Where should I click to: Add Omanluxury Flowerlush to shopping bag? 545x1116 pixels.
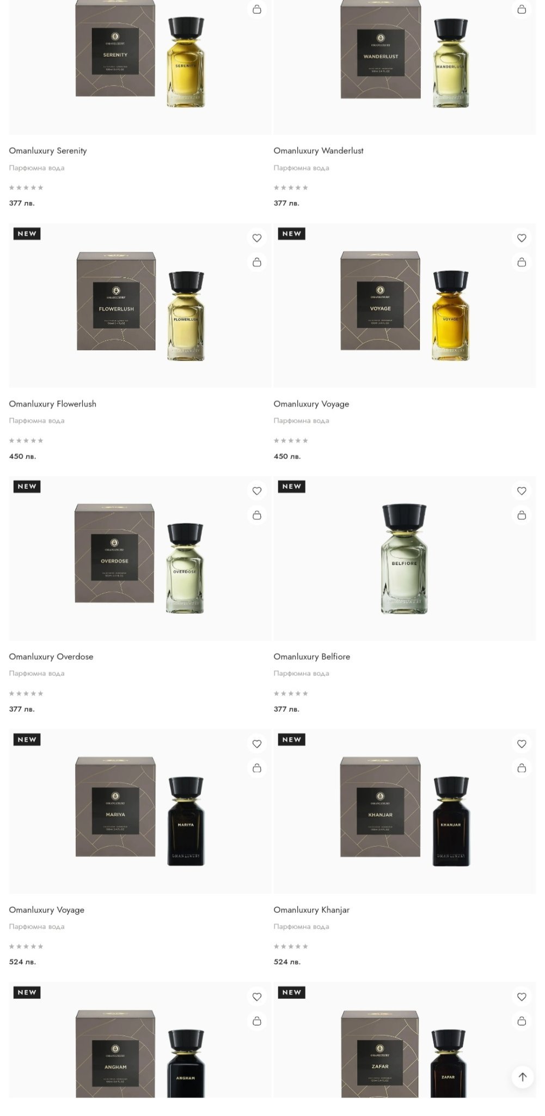[257, 262]
